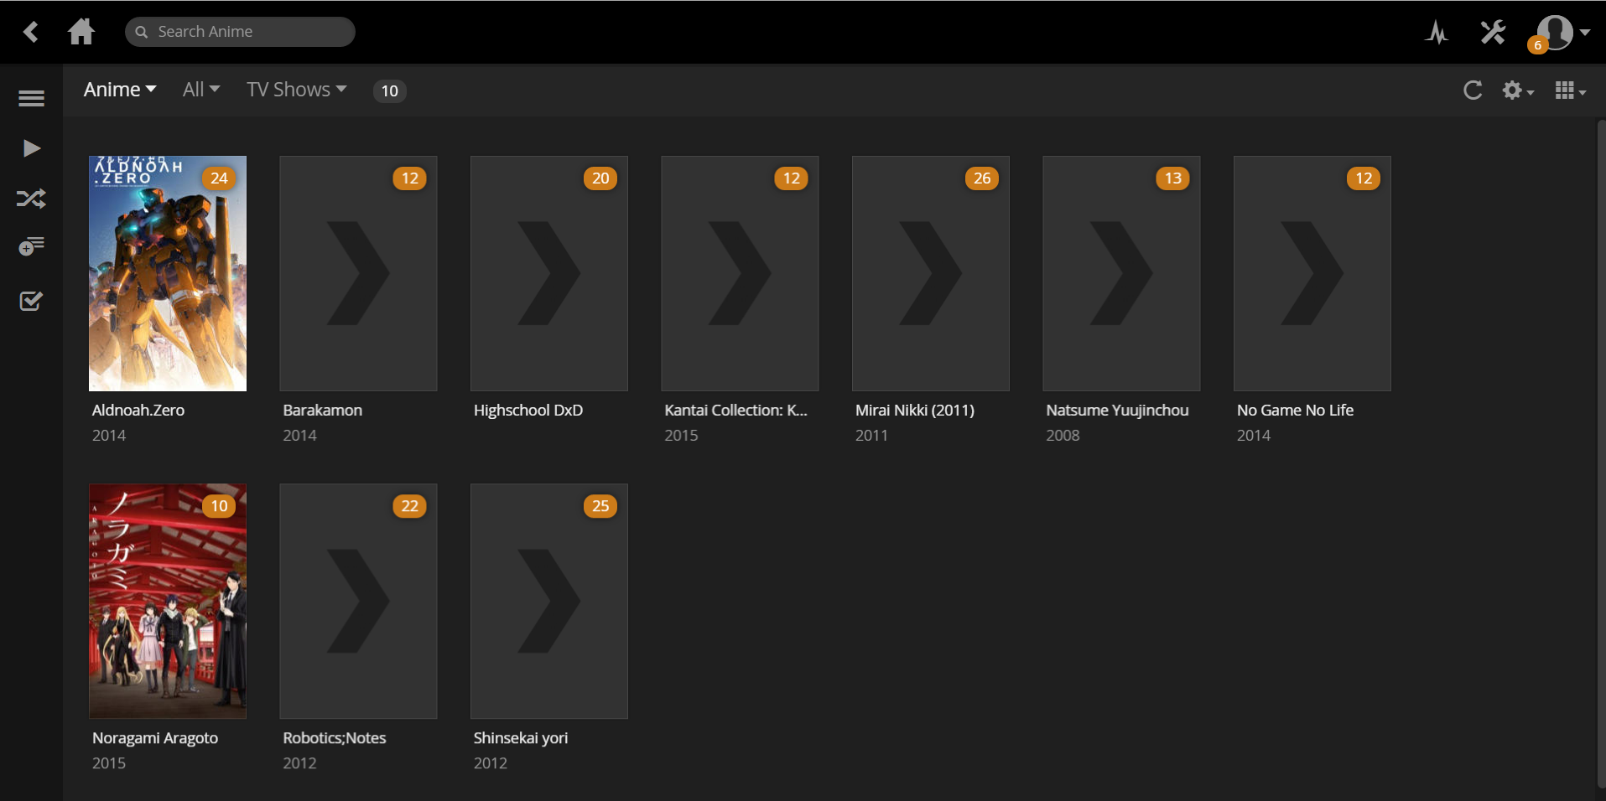The image size is (1606, 801).
Task: Open the Aldnoah.Zero poster
Action: coord(168,273)
